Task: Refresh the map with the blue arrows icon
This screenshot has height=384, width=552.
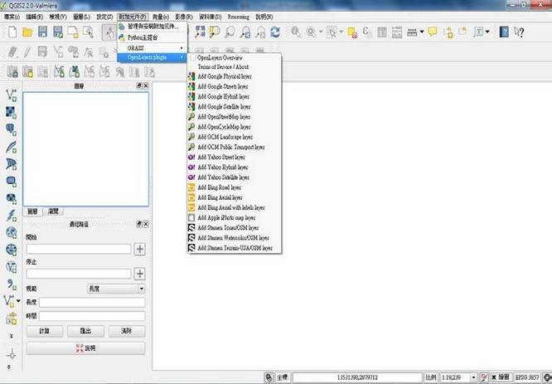Action: point(275,32)
